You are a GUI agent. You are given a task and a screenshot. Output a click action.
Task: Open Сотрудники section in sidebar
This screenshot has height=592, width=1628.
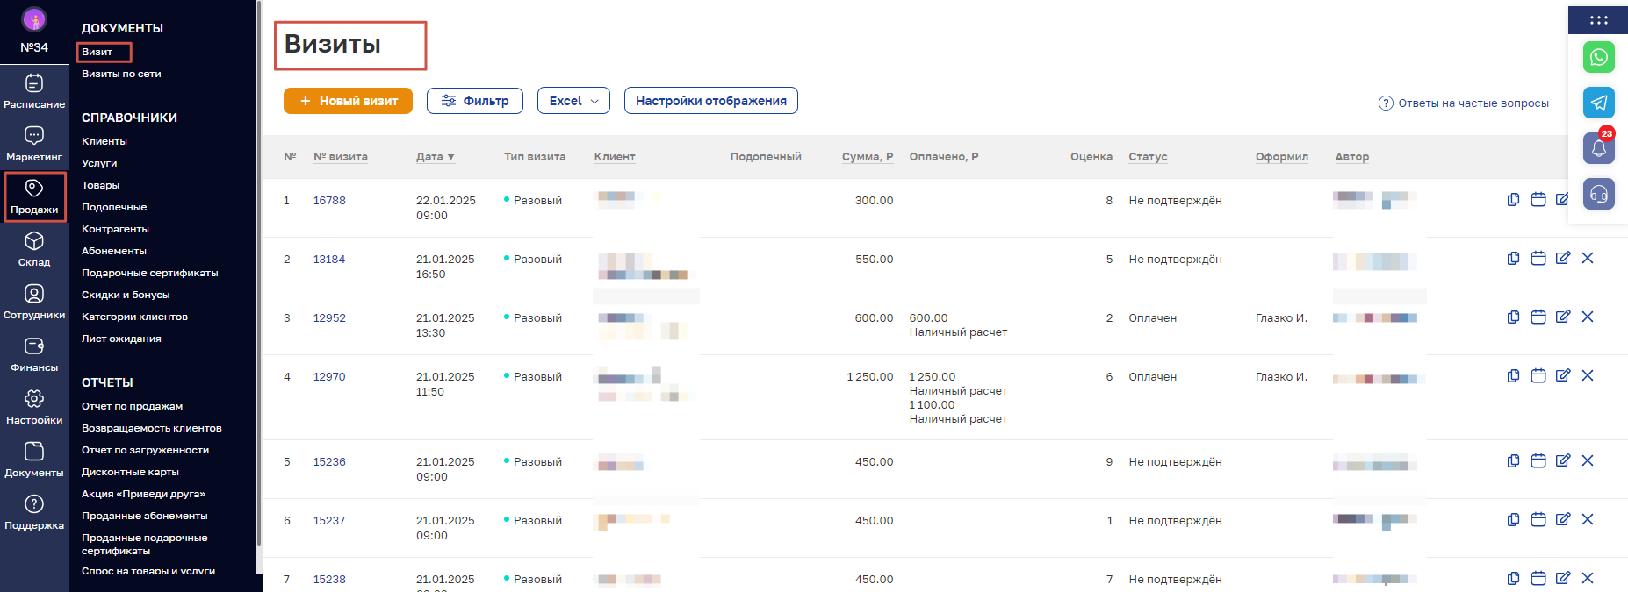click(x=34, y=303)
